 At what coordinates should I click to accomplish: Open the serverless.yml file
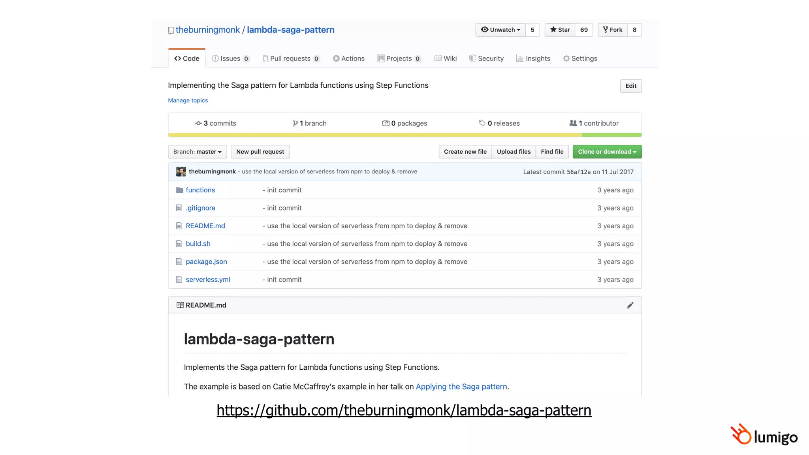(x=208, y=280)
